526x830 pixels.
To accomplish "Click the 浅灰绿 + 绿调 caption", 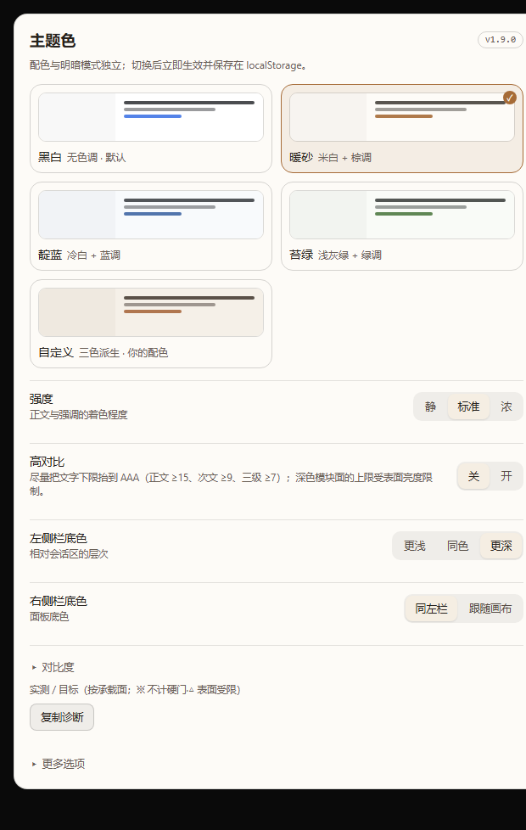I will (x=350, y=255).
